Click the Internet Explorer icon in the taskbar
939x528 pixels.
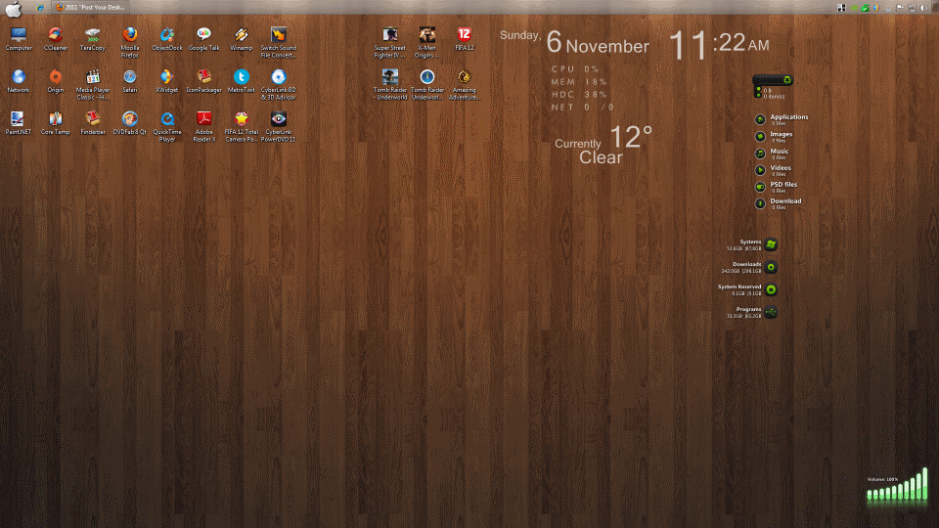39,7
